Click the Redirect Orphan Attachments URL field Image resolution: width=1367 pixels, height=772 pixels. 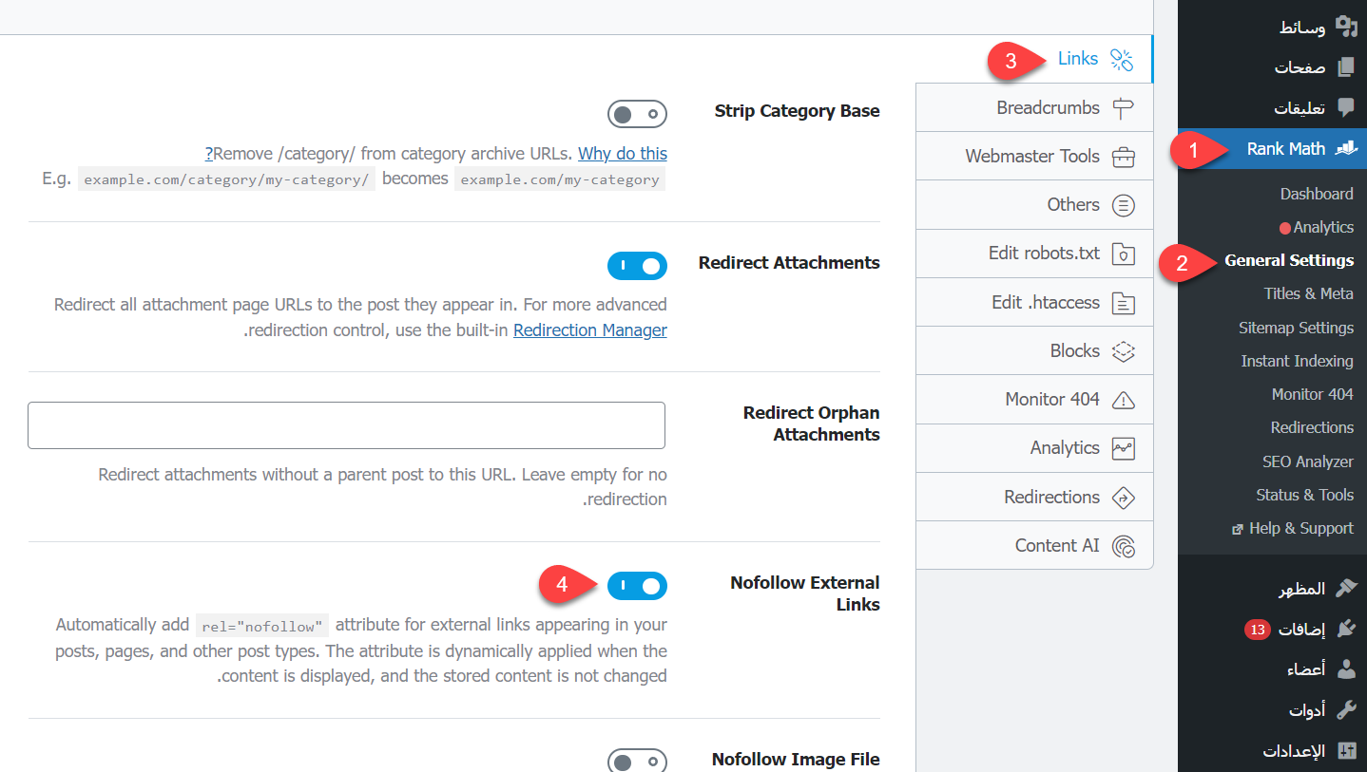click(x=346, y=425)
